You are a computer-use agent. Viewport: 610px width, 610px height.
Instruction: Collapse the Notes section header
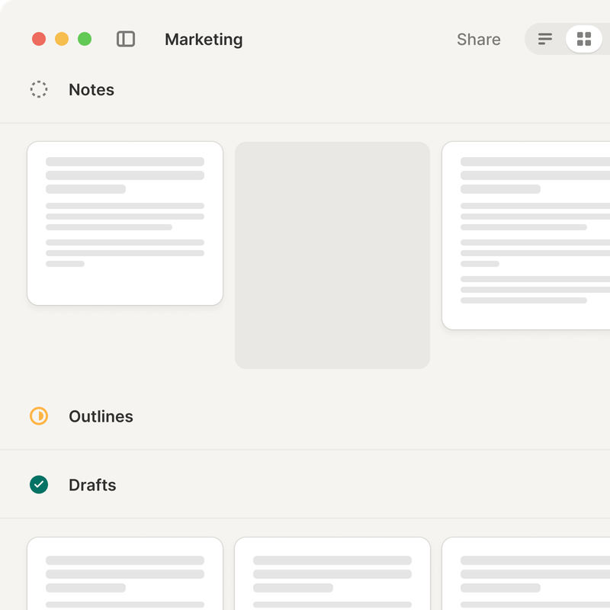(91, 89)
